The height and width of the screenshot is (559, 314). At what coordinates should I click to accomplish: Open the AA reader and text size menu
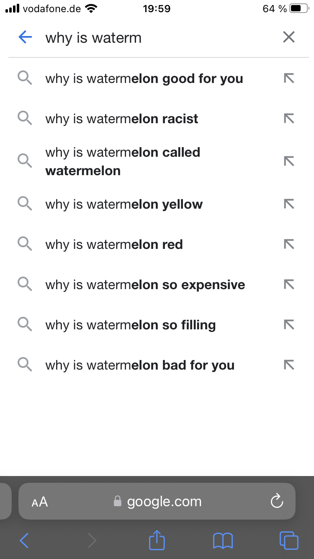tap(40, 502)
